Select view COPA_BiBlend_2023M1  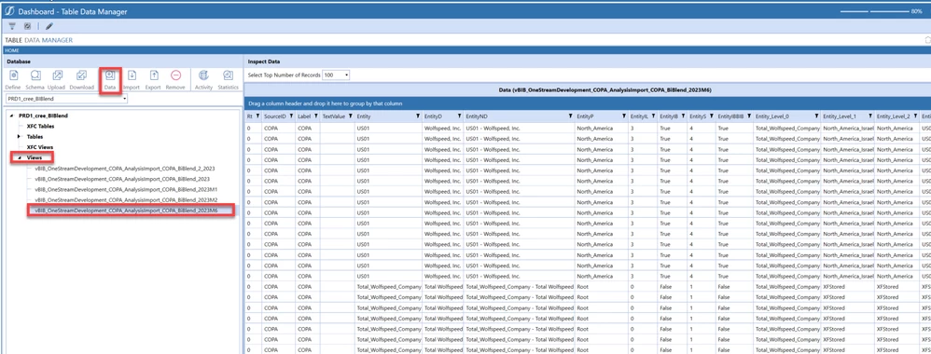pos(126,189)
